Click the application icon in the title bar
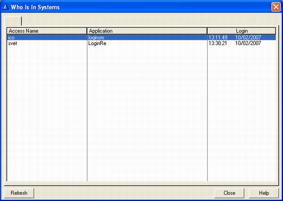 pyautogui.click(x=6, y=7)
